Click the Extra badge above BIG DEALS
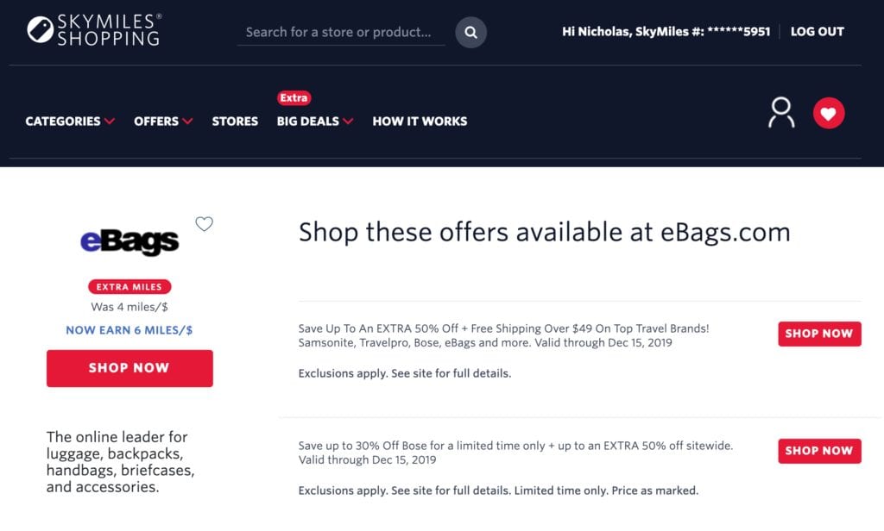This screenshot has height=531, width=884. [294, 97]
